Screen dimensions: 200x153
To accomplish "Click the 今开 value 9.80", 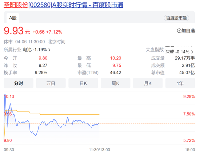I will coord(43,58).
